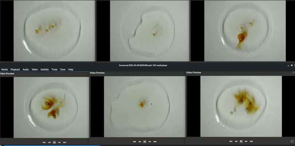The height and width of the screenshot is (146, 295).
Task: Open the Tools menu
Action: pos(54,69)
